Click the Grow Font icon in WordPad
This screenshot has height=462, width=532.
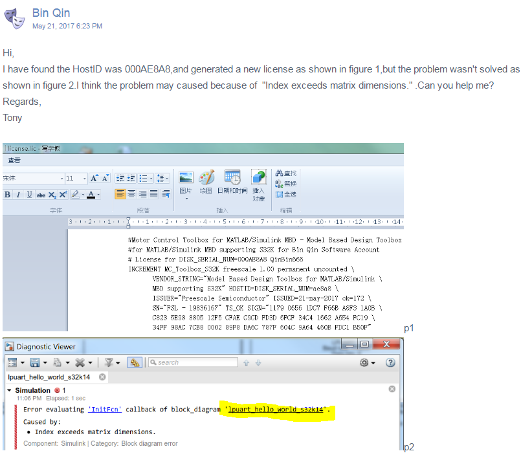(x=94, y=178)
